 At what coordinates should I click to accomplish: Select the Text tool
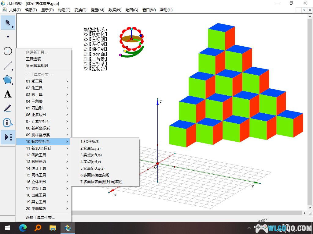(8, 94)
